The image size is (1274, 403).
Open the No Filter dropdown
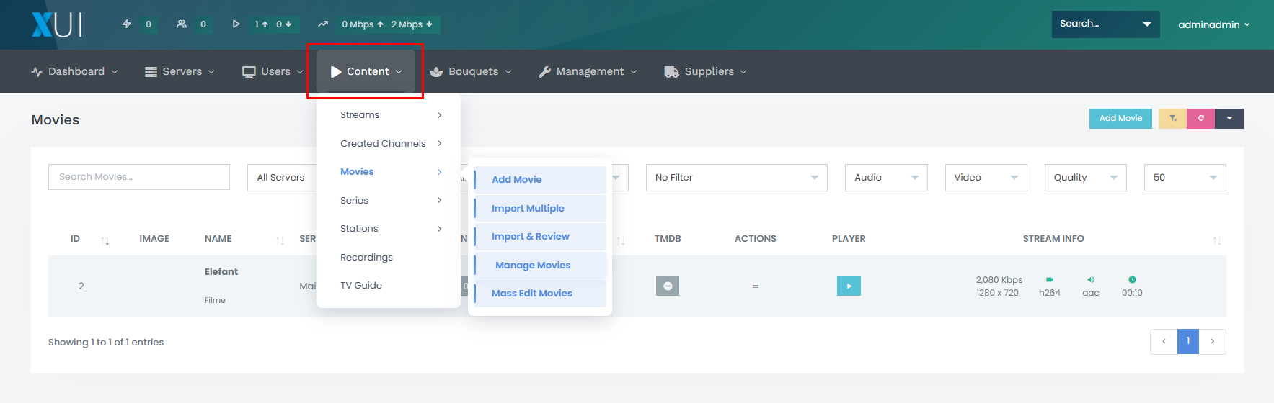coord(736,178)
